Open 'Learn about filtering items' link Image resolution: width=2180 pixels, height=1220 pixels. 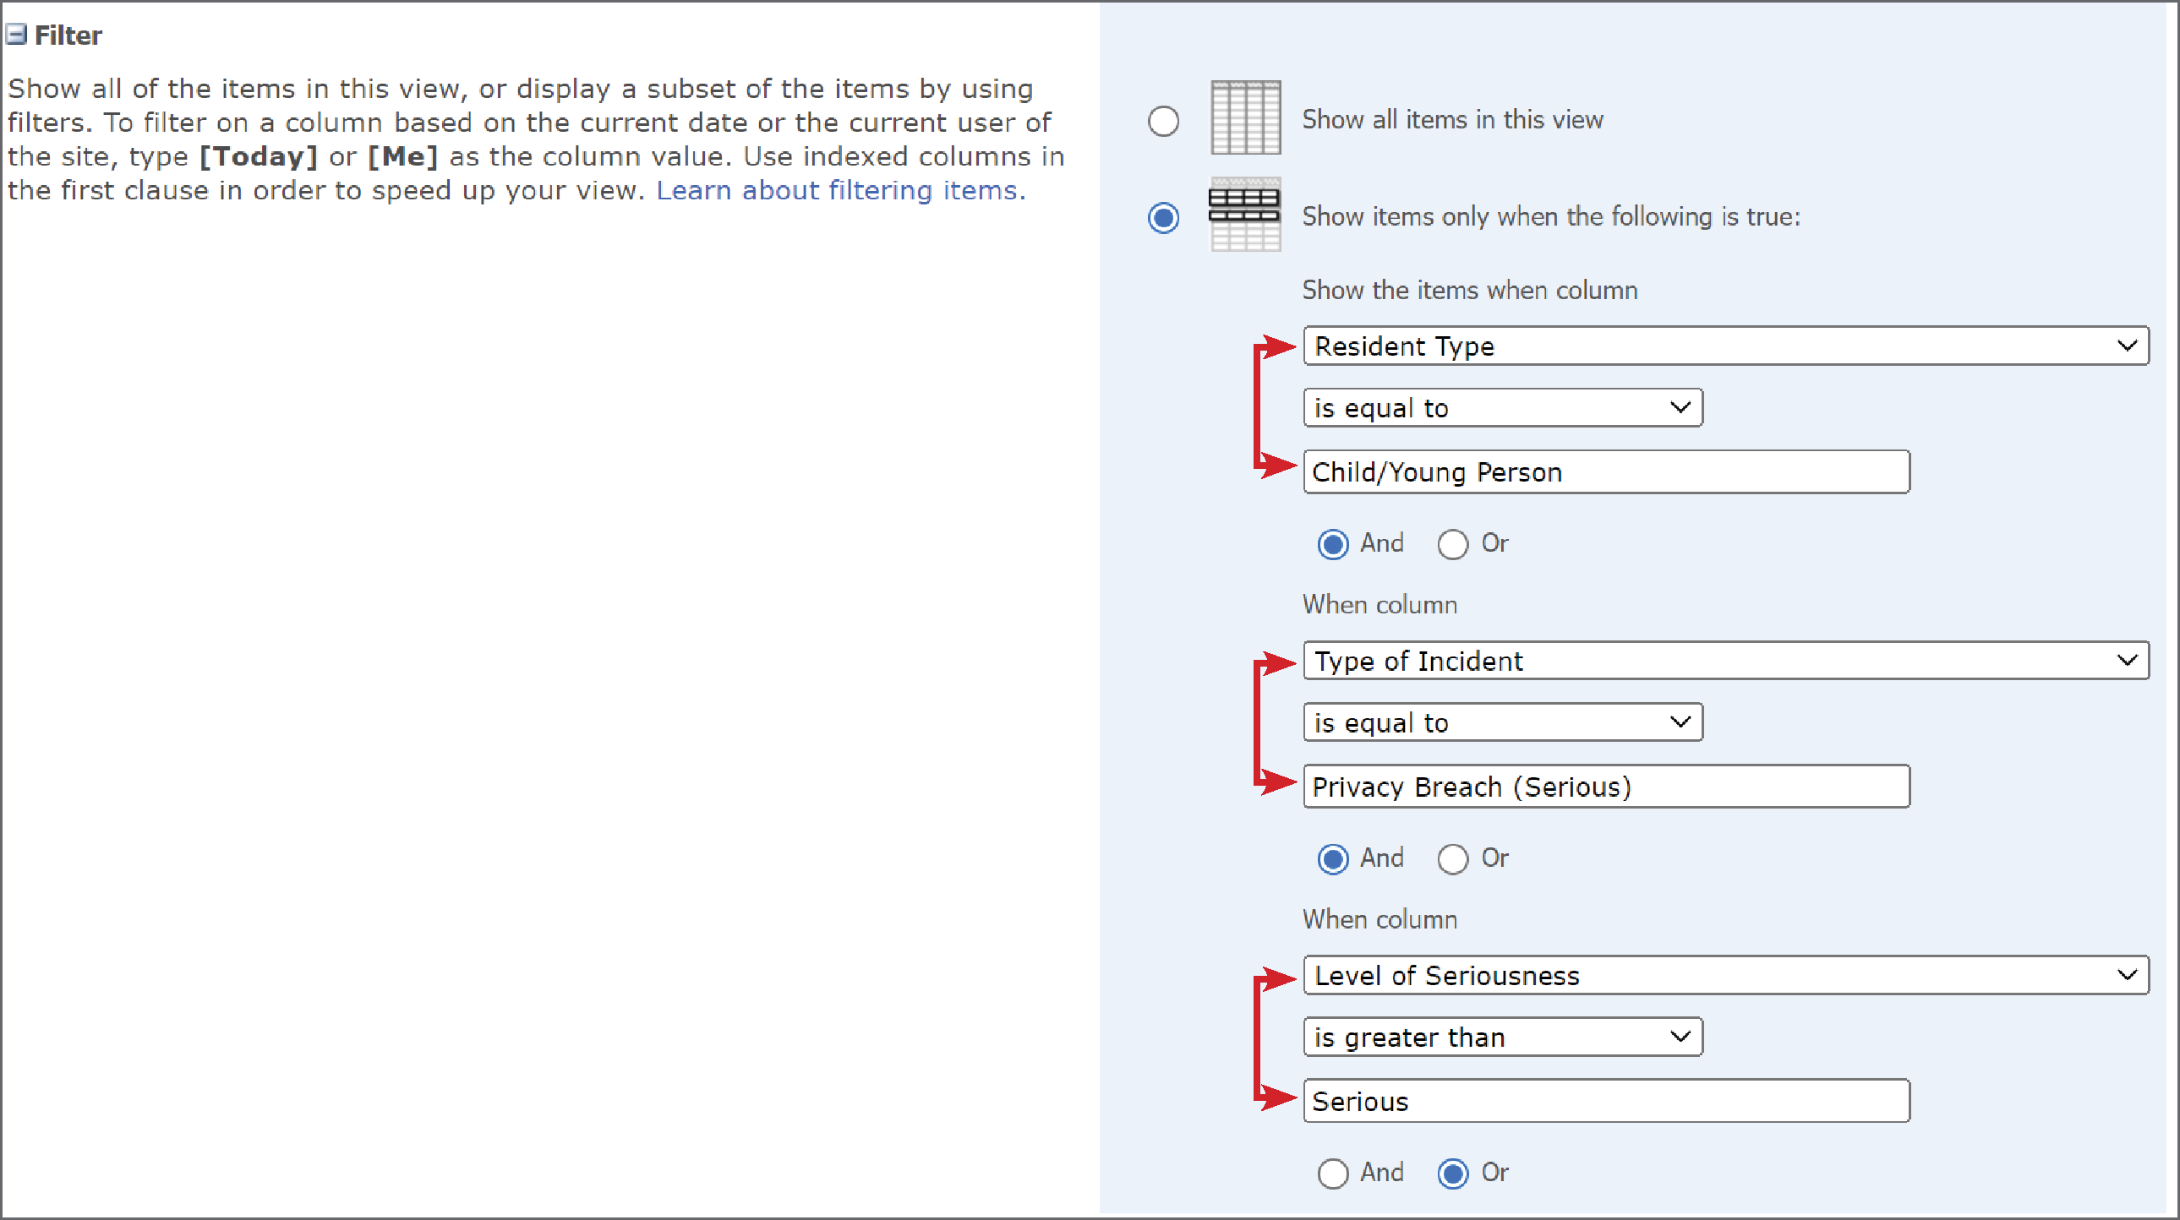pyautogui.click(x=840, y=190)
